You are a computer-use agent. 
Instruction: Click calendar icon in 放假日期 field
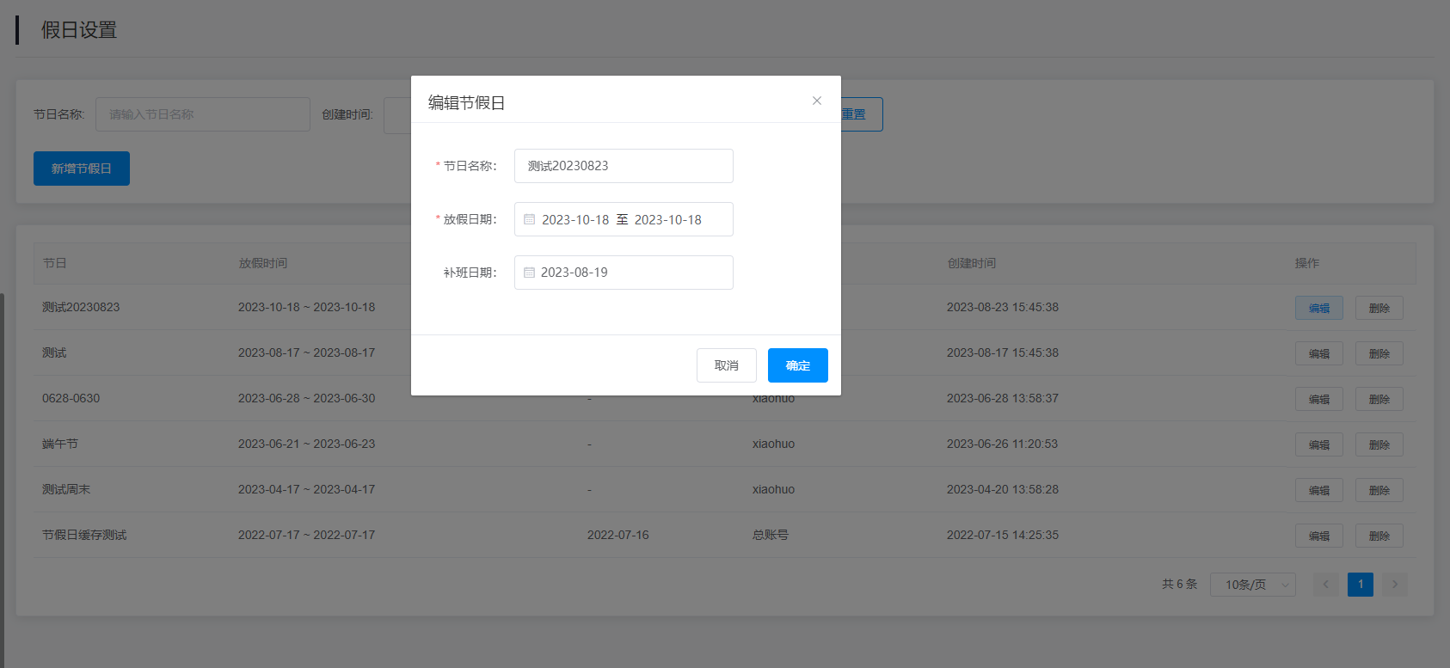tap(530, 219)
